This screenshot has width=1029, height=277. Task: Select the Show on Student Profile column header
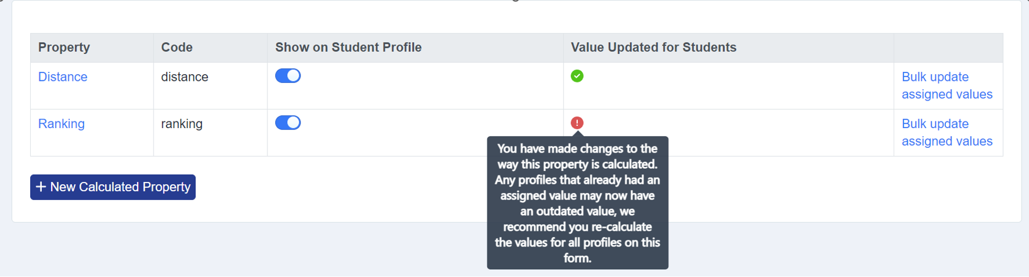[x=348, y=47]
